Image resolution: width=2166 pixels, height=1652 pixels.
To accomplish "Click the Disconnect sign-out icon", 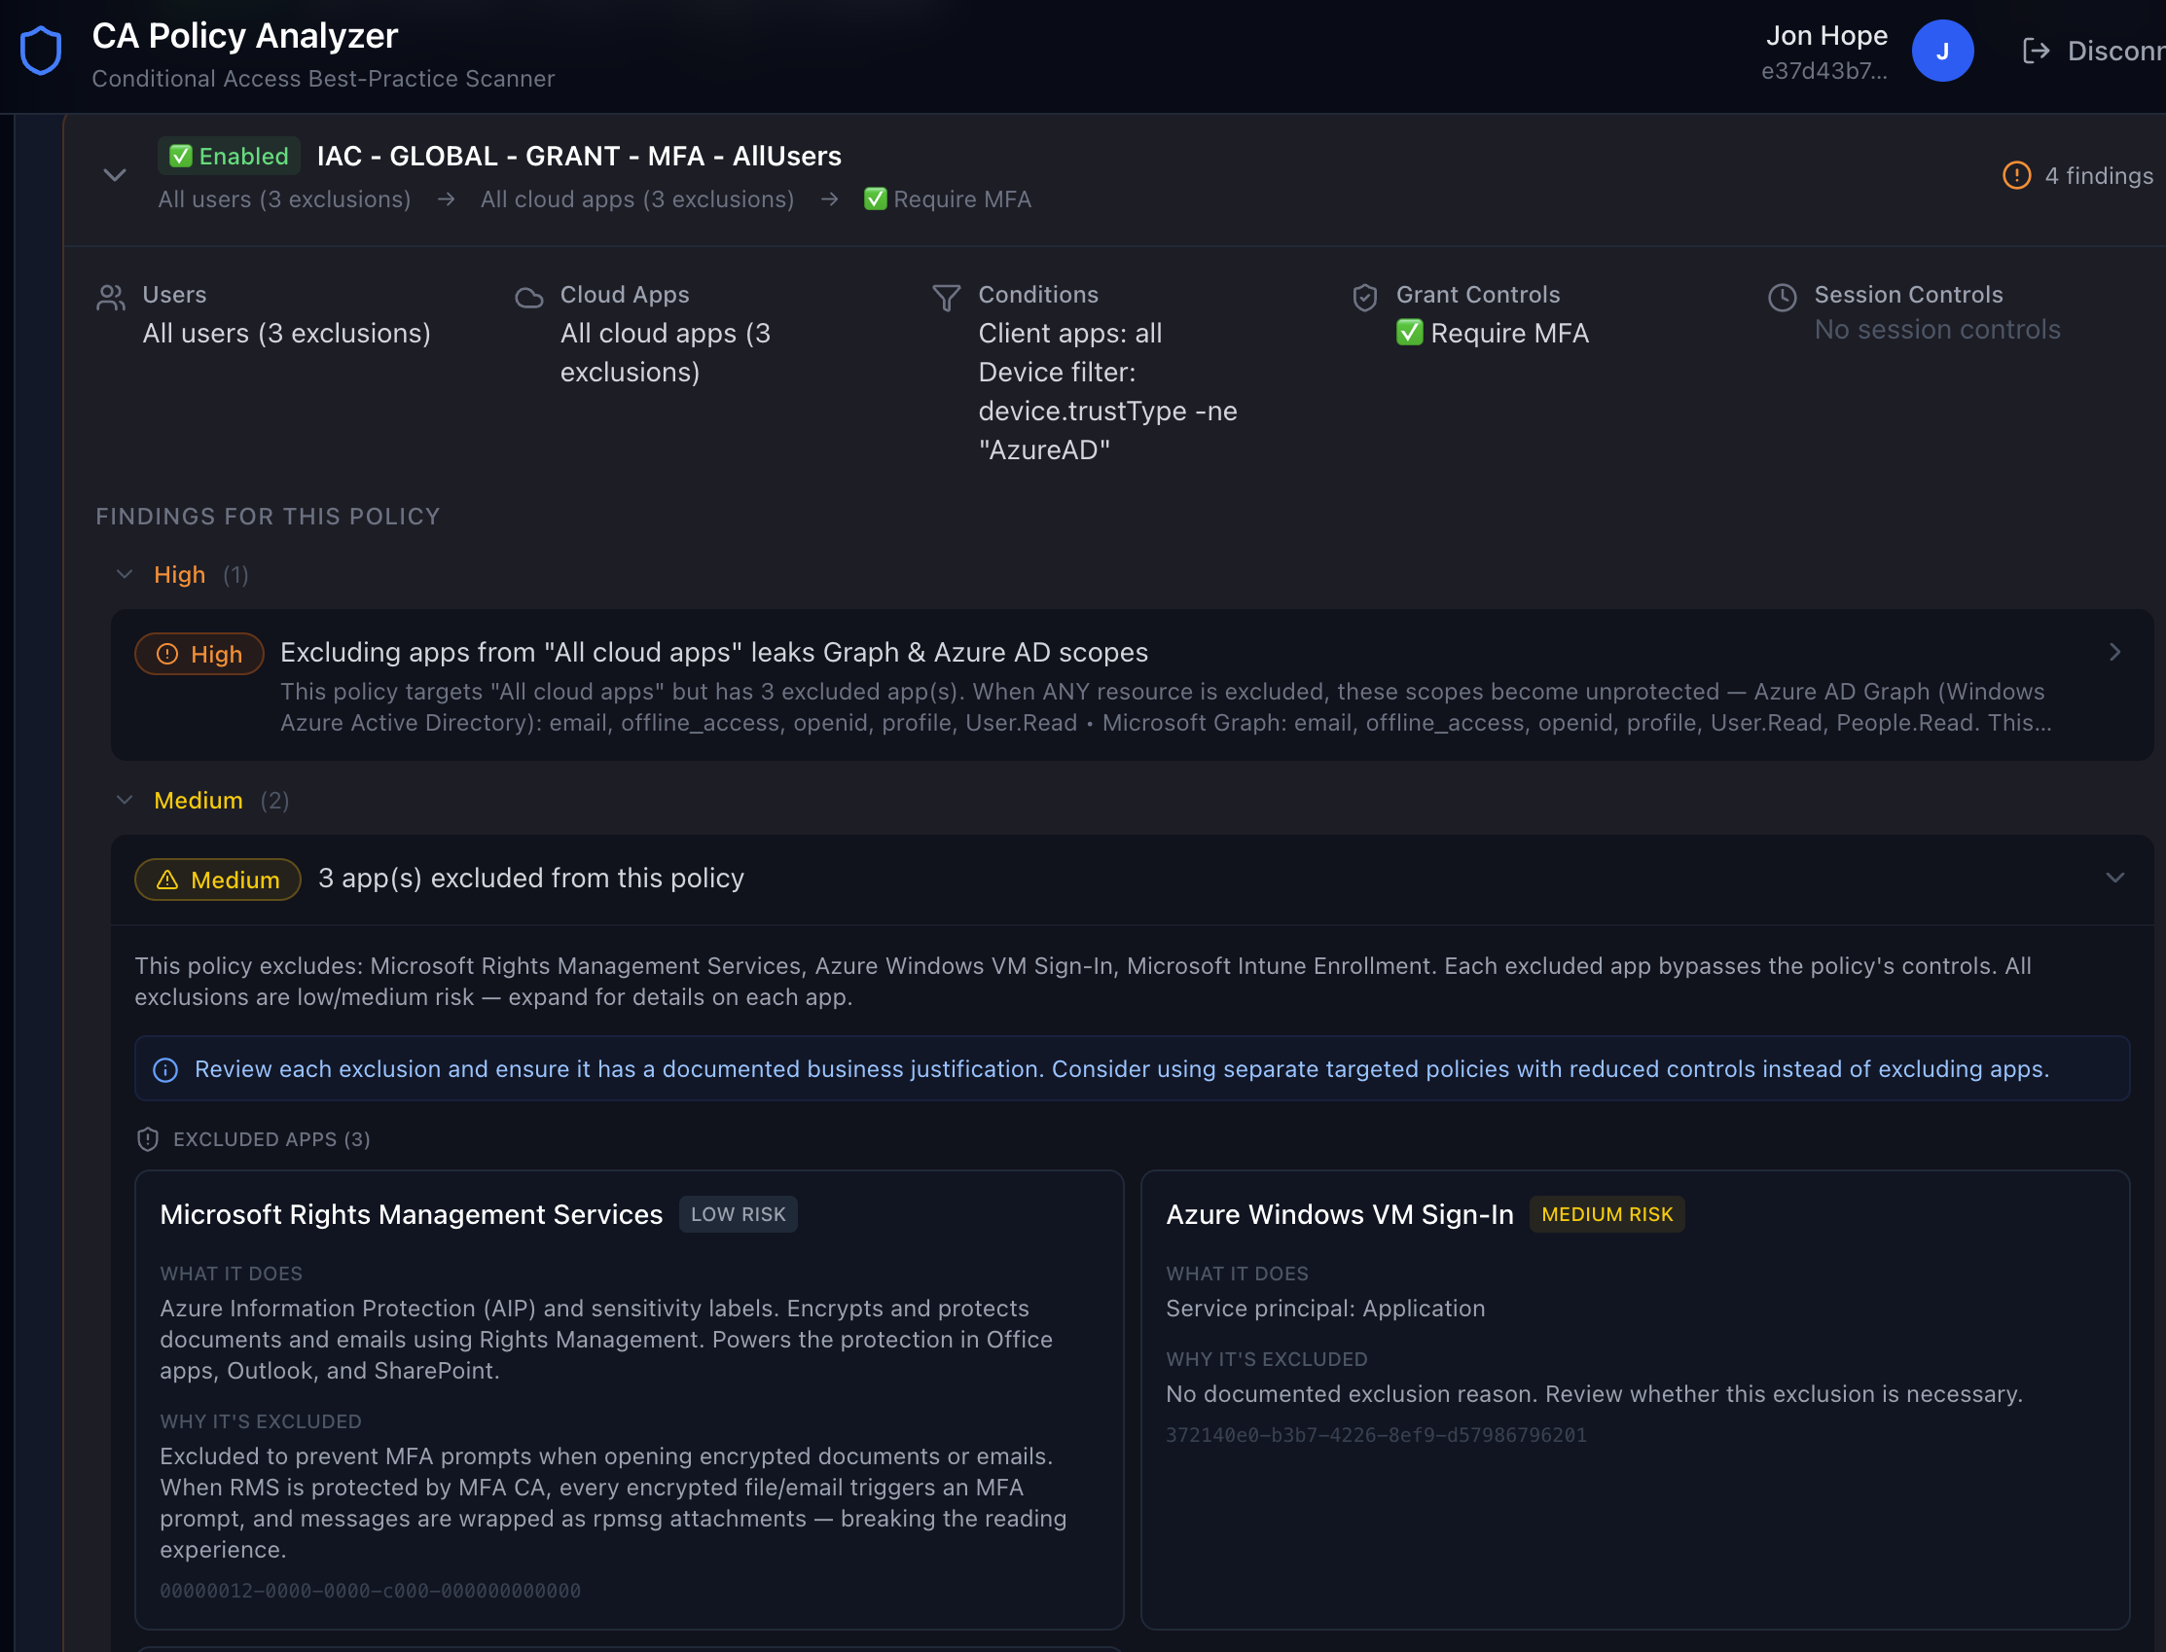I will tap(2036, 51).
